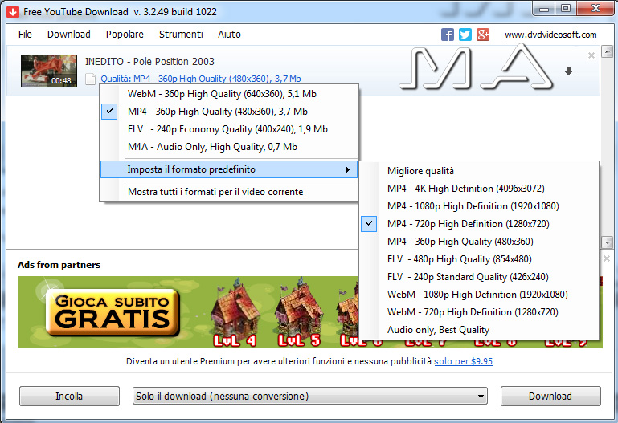Click the Incolla button

[69, 396]
